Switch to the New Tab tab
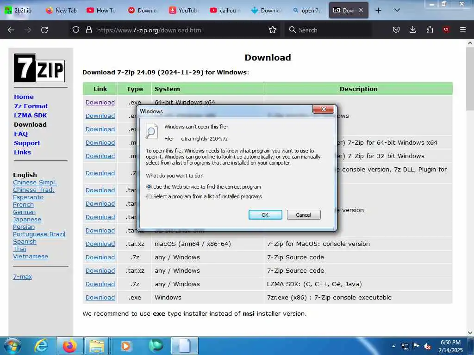The width and height of the screenshot is (474, 355). [x=62, y=11]
